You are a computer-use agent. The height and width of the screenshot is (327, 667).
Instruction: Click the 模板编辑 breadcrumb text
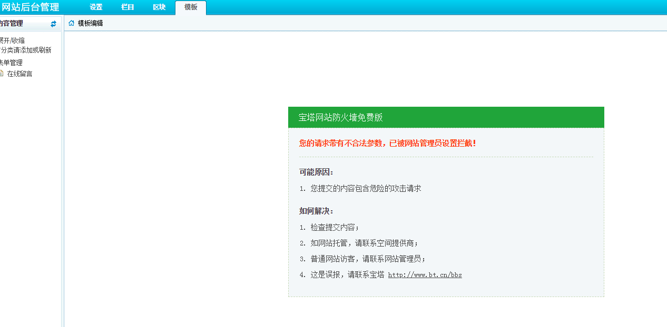91,23
